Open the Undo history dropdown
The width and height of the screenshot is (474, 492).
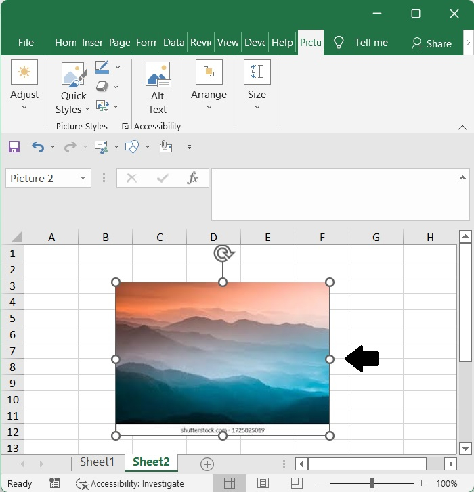point(53,147)
